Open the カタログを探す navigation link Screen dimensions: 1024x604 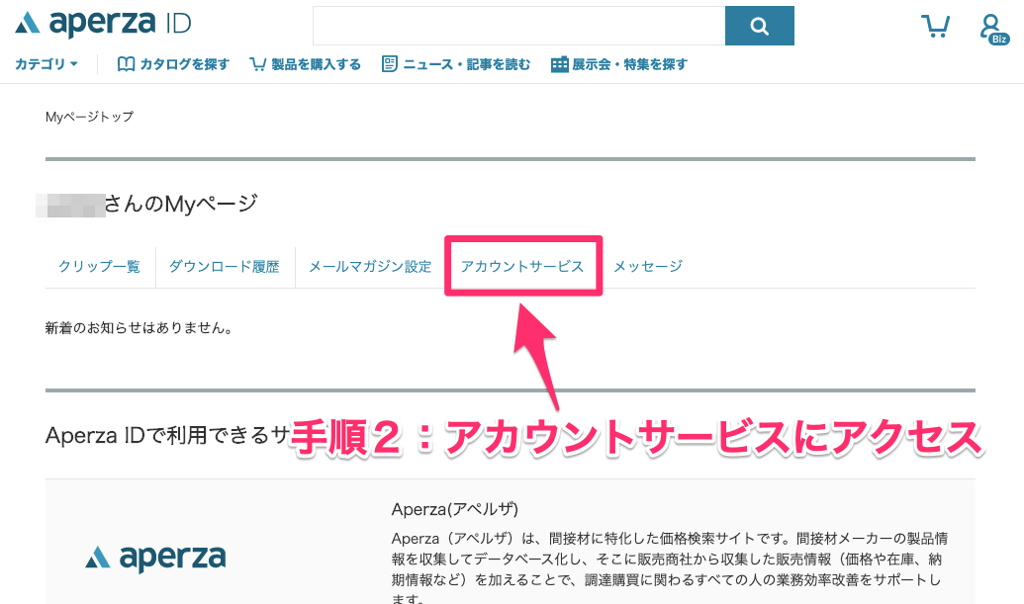[182, 62]
